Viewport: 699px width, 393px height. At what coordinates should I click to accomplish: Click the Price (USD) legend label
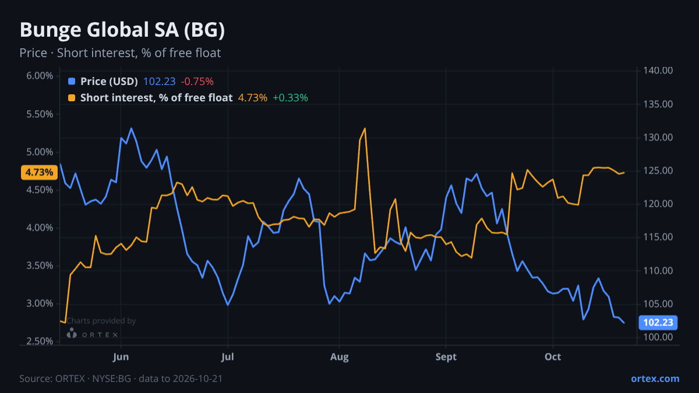coord(109,82)
